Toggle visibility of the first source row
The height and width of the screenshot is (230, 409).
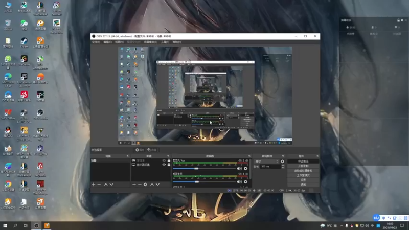pyautogui.click(x=164, y=160)
